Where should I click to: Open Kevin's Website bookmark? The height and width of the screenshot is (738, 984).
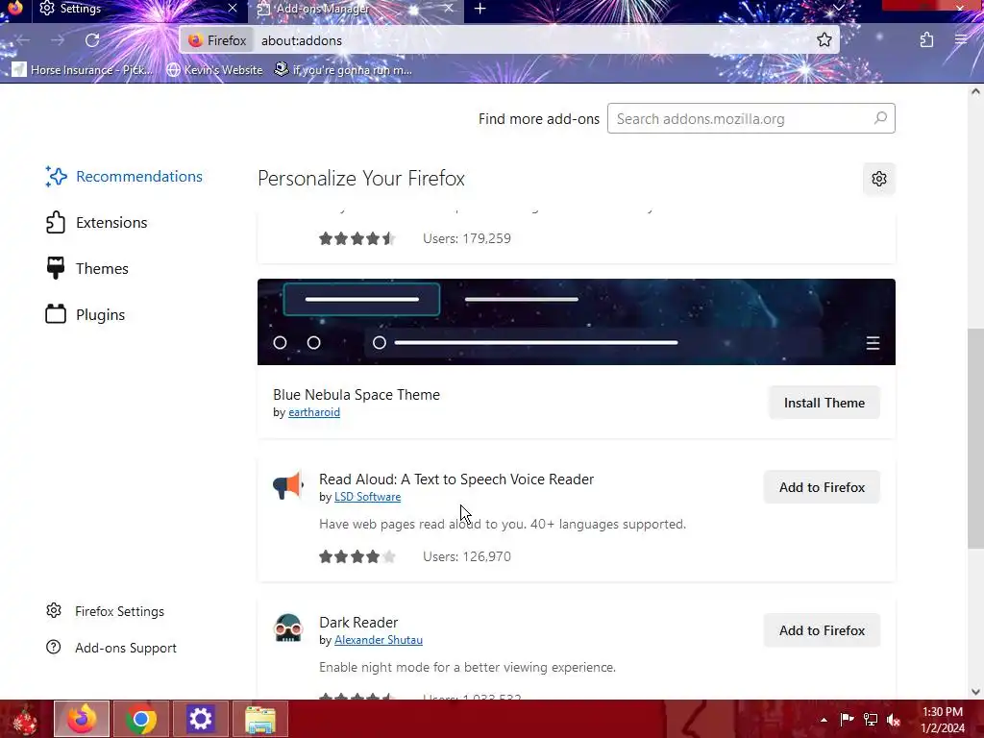click(x=214, y=69)
